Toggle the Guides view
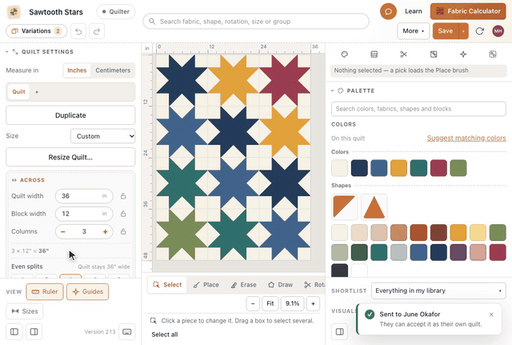 click(x=87, y=291)
